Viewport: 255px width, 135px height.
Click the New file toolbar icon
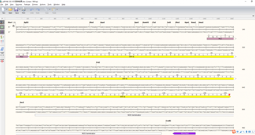click(3, 10)
